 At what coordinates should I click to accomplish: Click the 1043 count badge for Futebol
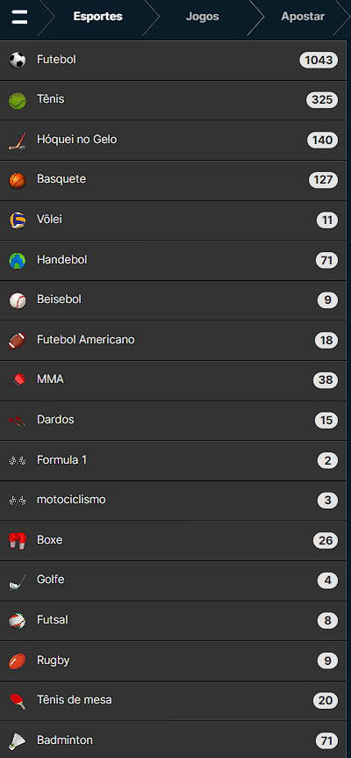tap(319, 61)
